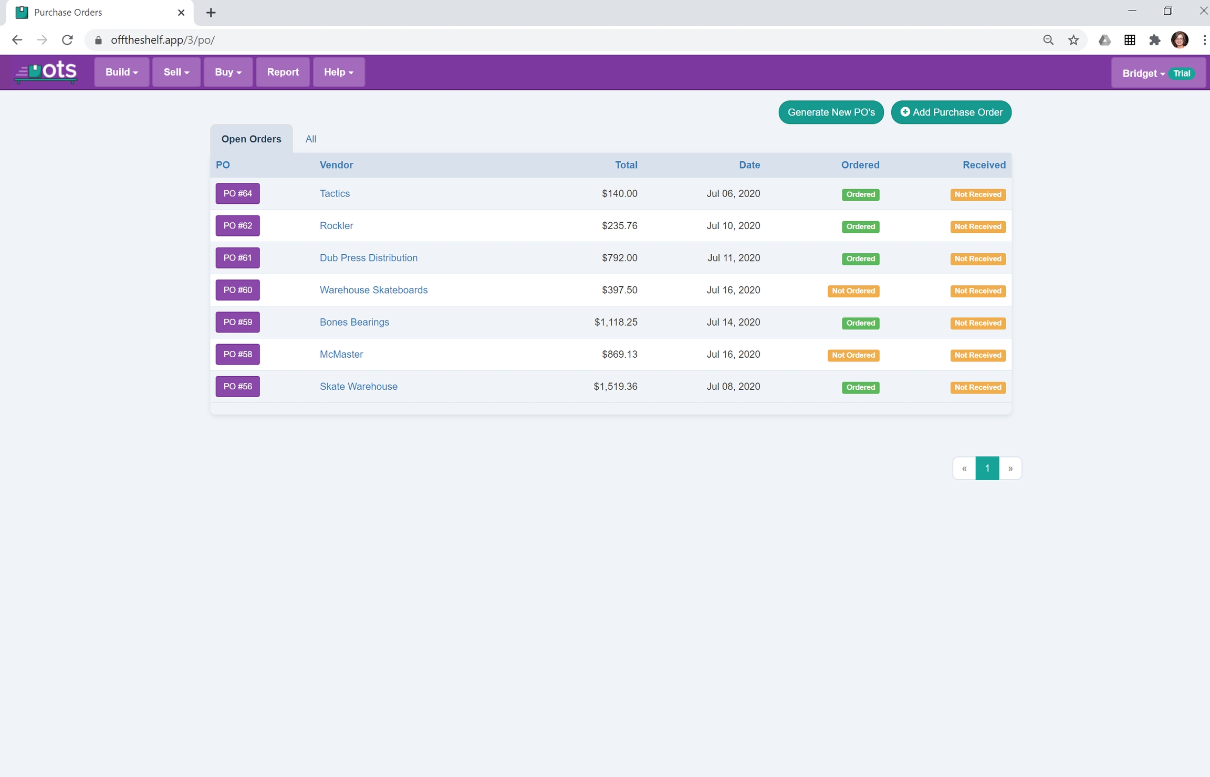This screenshot has height=777, width=1210.
Task: Open purchase order PO #59
Action: [237, 322]
